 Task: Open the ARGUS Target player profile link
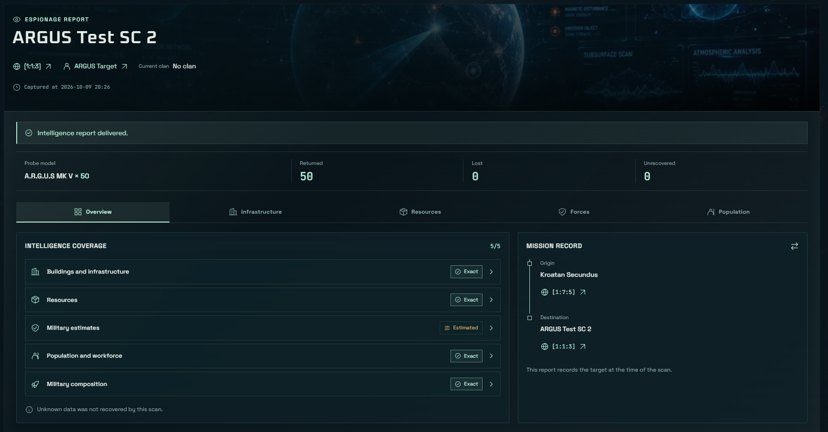click(95, 66)
